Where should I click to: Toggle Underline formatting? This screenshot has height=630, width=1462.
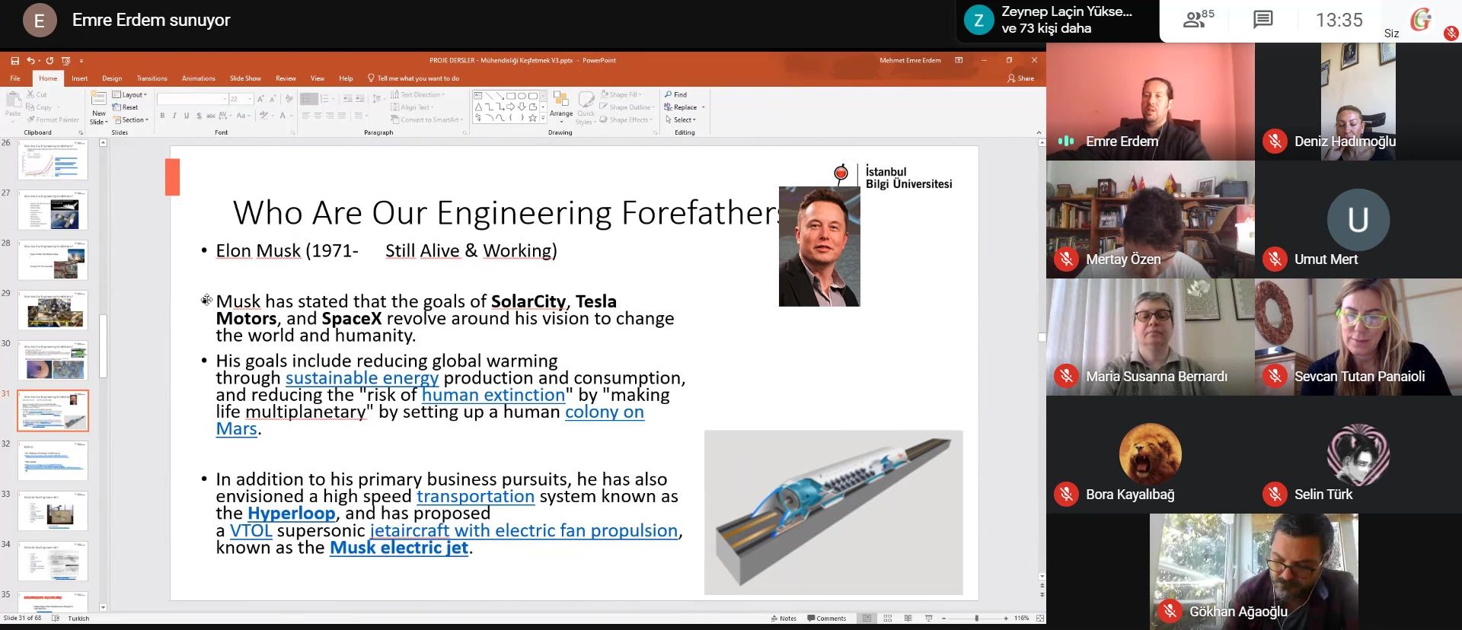coord(187,116)
